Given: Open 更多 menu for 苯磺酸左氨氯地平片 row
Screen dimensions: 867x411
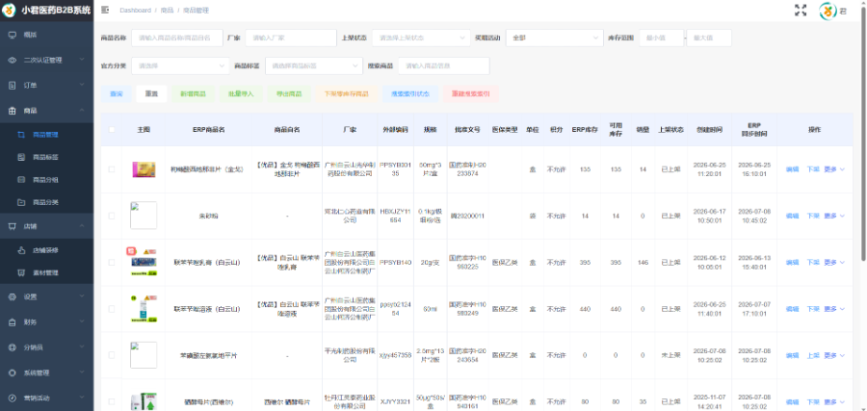Looking at the screenshot, I should point(834,356).
